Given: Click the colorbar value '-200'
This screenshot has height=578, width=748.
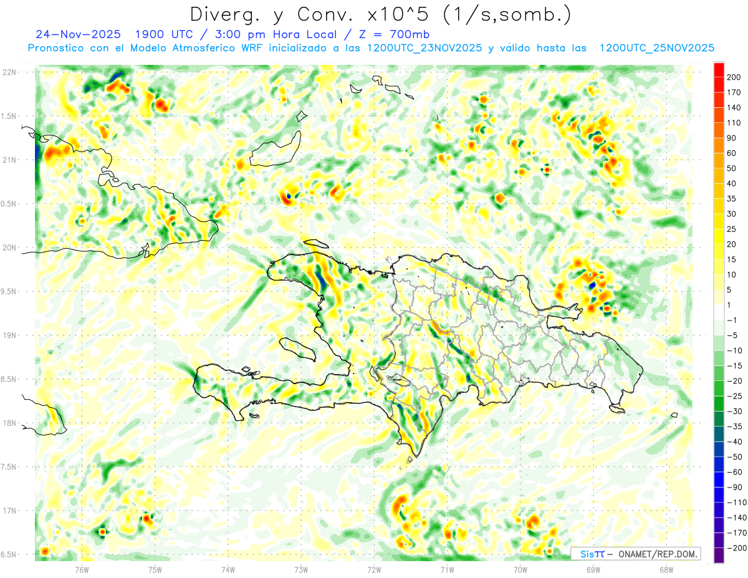Looking at the screenshot, I should [x=737, y=548].
